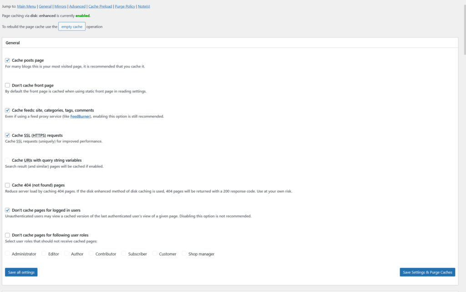Open the FeedBurner link
Viewport: 466px width, 292px height.
(x=80, y=116)
